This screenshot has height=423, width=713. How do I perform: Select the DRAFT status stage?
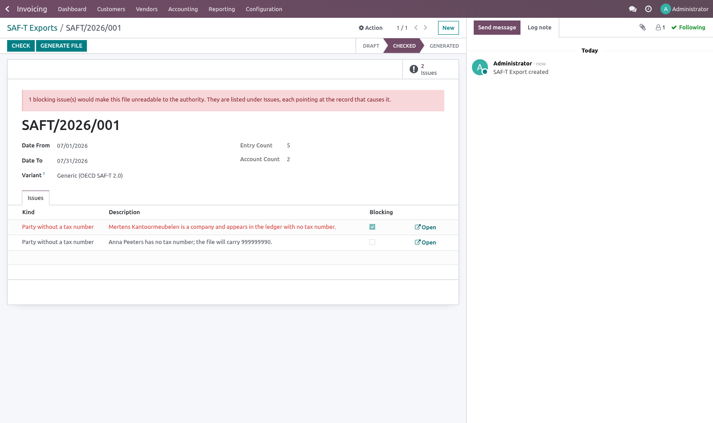point(371,46)
